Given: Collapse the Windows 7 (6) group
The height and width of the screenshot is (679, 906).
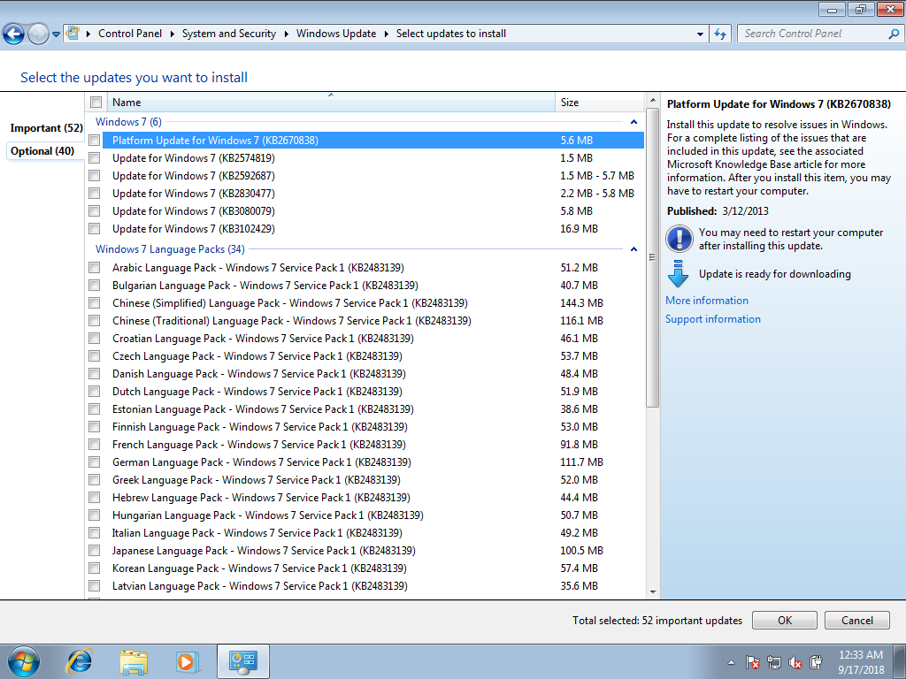Looking at the screenshot, I should coord(633,122).
